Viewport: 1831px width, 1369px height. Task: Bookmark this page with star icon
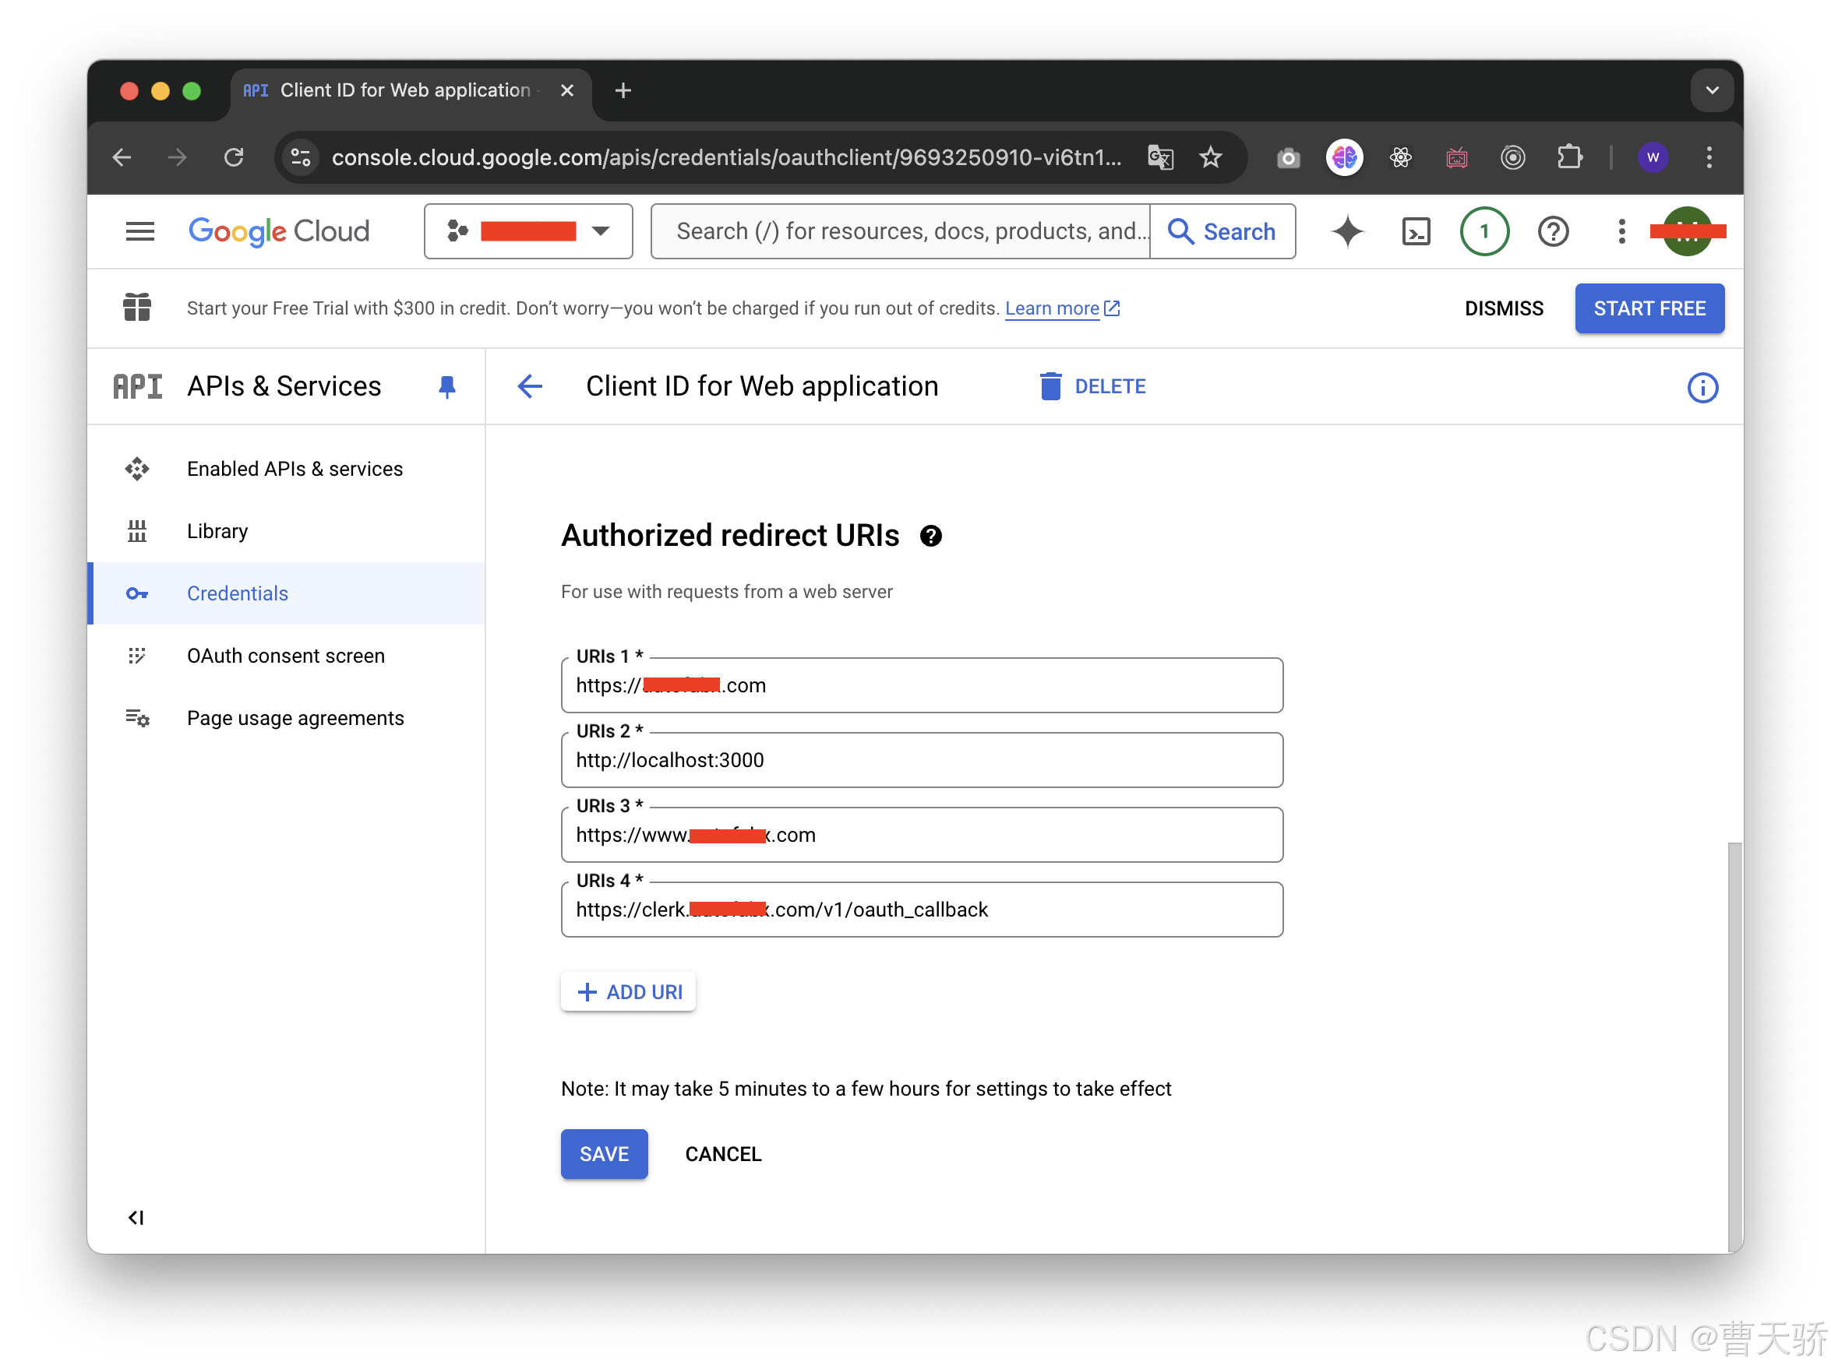pyautogui.click(x=1210, y=157)
